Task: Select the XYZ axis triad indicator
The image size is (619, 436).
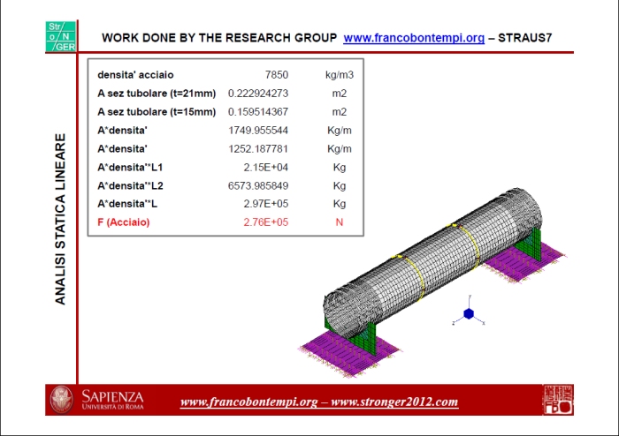Action: (x=469, y=312)
